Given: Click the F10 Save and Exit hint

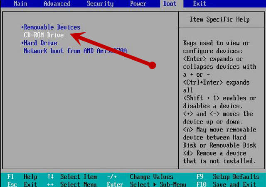Looking at the screenshot, I should point(226,184).
